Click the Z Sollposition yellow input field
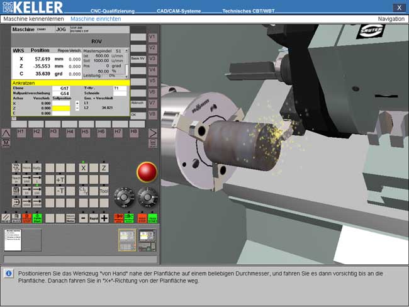This screenshot has height=307, width=409. (x=61, y=108)
